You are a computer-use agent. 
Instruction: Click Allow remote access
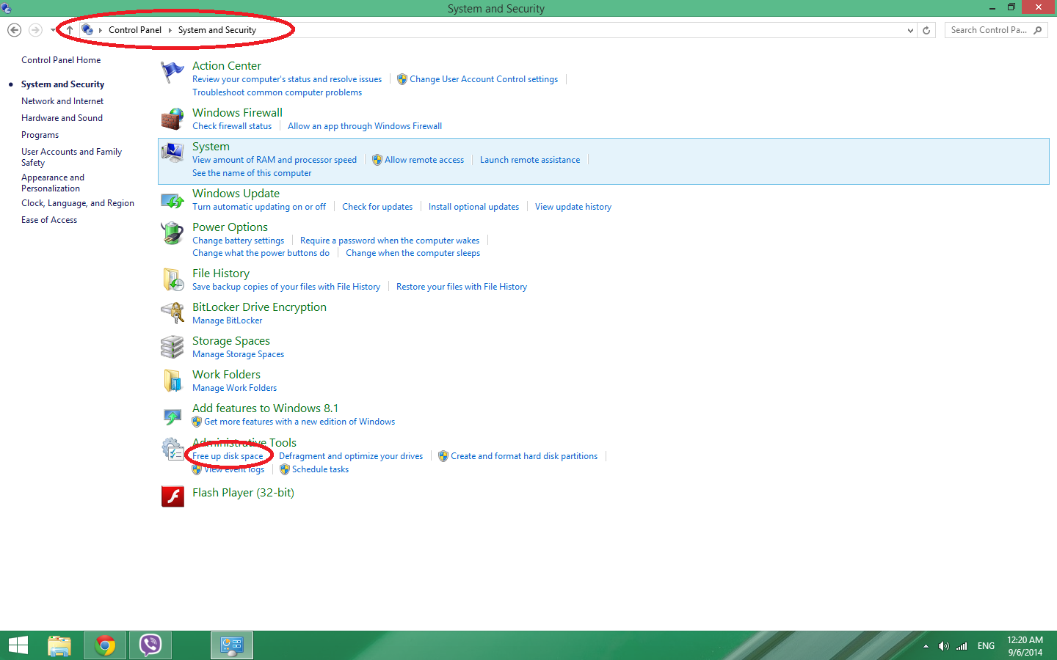click(x=424, y=160)
